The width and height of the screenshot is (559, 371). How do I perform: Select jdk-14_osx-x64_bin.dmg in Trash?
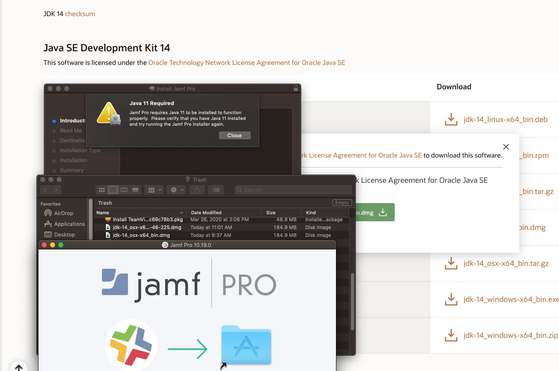(x=221, y=235)
